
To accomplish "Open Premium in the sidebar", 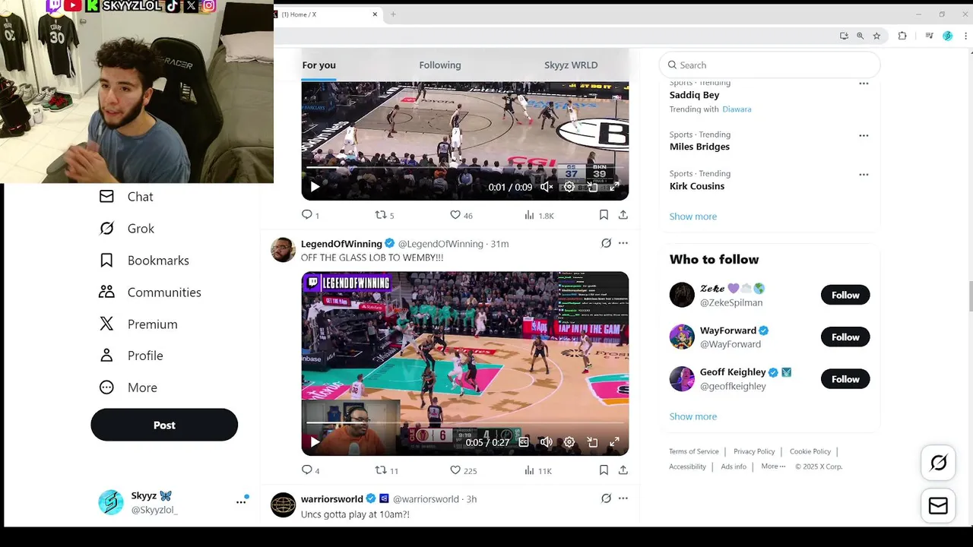I will click(138, 324).
